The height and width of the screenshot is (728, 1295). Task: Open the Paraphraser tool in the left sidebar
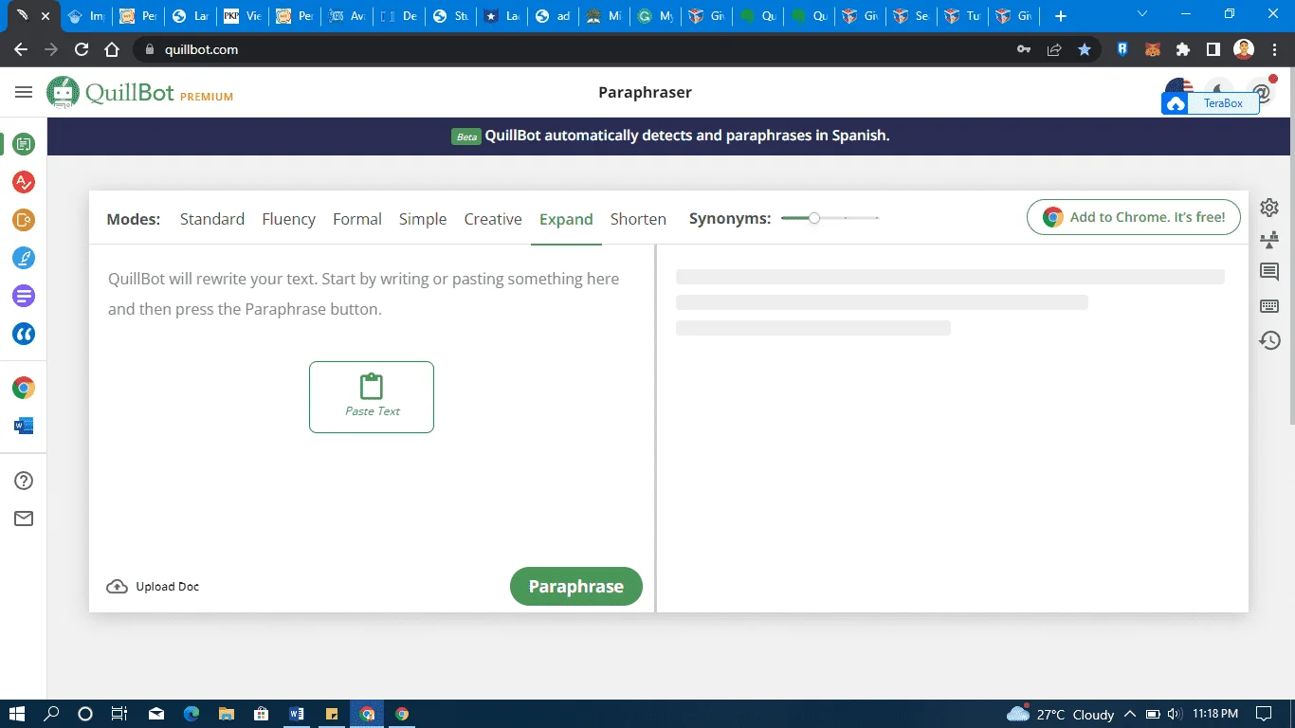click(24, 144)
